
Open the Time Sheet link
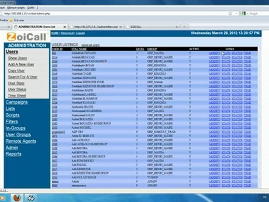click(x=17, y=96)
